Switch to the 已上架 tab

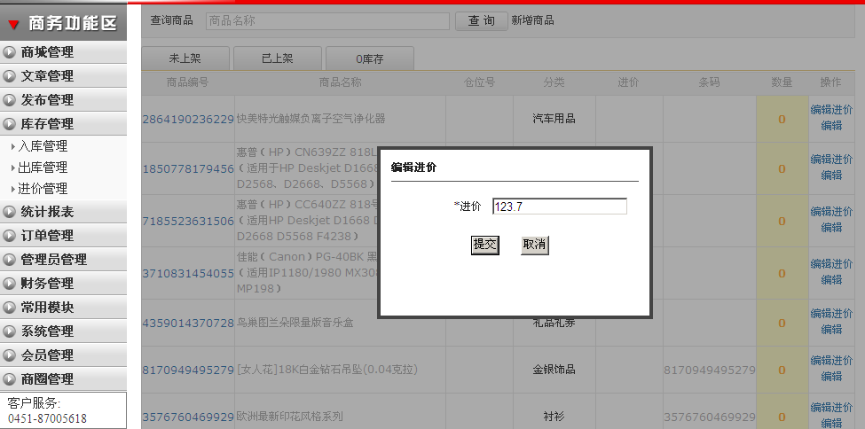pyautogui.click(x=277, y=58)
